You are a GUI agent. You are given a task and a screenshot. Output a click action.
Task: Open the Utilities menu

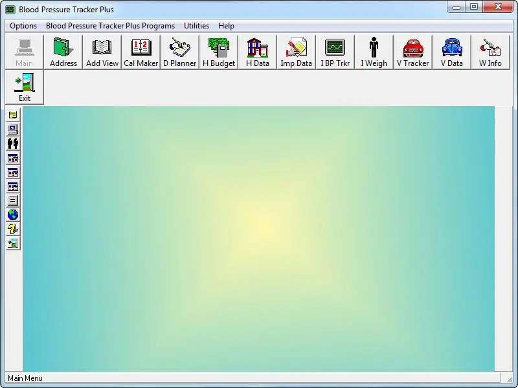197,26
